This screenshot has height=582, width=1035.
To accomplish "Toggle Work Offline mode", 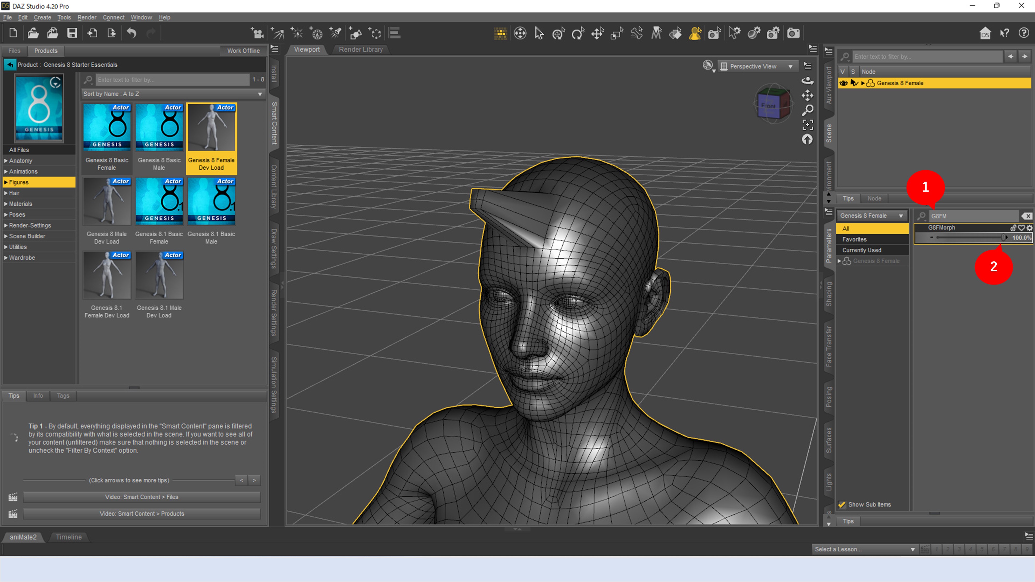I will pos(243,51).
